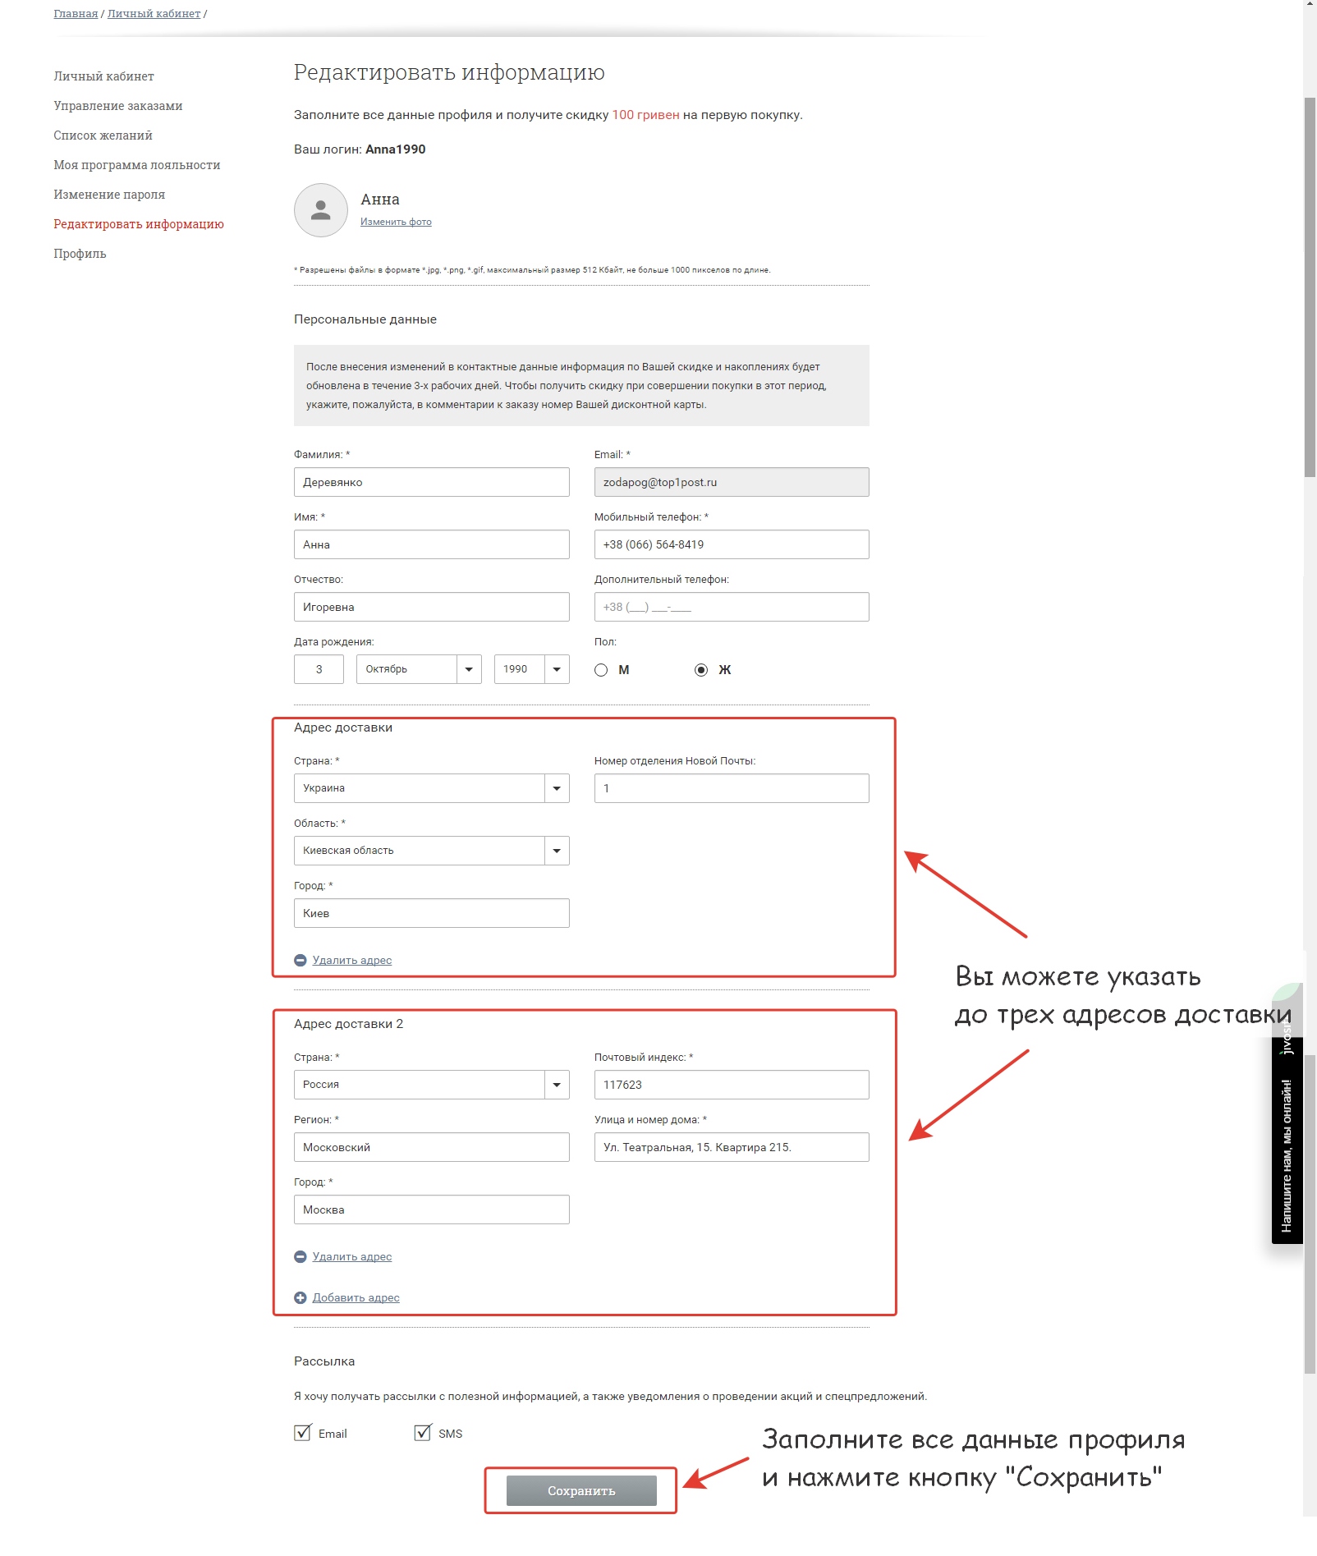This screenshot has height=1556, width=1317.
Task: Click the Отчество field with Игоревна
Action: coord(431,607)
